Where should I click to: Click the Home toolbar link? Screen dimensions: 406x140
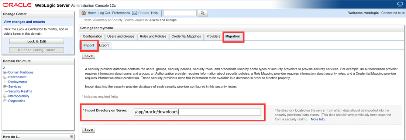tap(92, 13)
